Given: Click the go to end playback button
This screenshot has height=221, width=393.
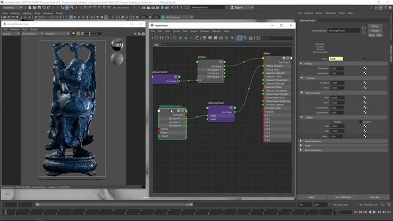Looking at the screenshot, I should 389,212.
